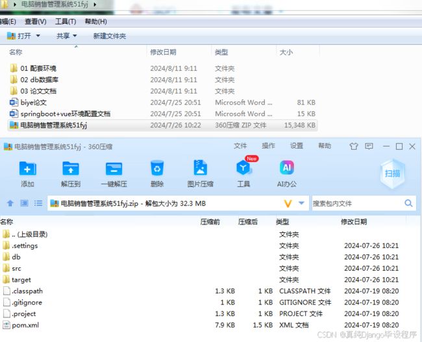This screenshot has width=422, height=342.
Task: Expand the 共享 dropdown arrow in Explorer toolbar
Action: 75,36
